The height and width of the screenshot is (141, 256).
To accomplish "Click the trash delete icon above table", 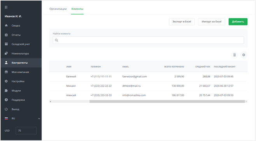I will point(235,55).
